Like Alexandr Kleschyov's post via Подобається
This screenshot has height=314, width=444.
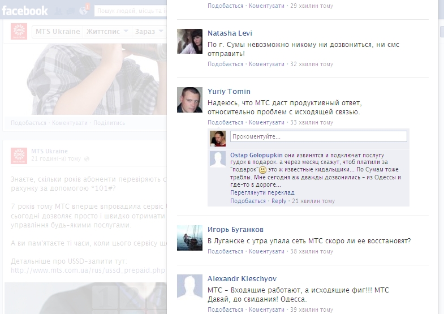225,309
